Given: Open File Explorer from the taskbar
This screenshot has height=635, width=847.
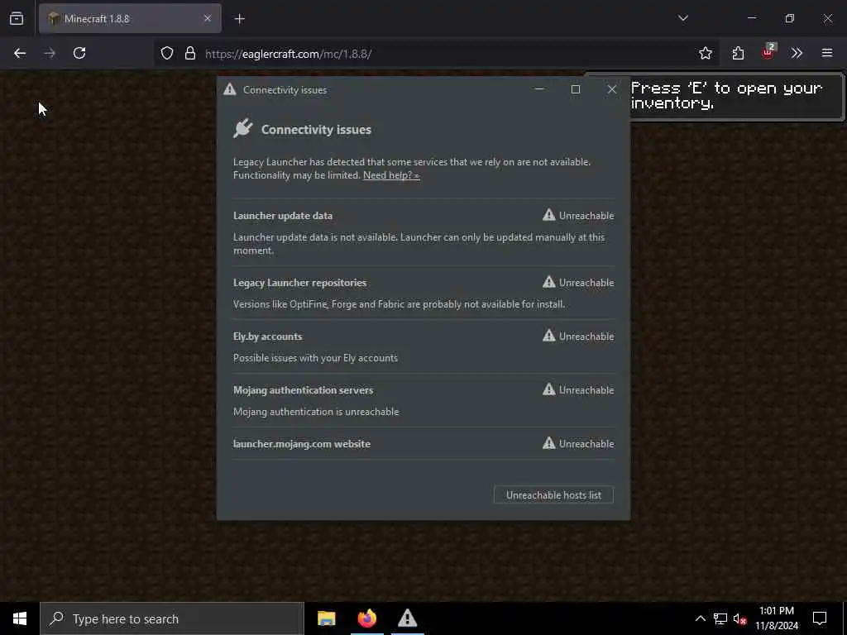Looking at the screenshot, I should coord(326,618).
